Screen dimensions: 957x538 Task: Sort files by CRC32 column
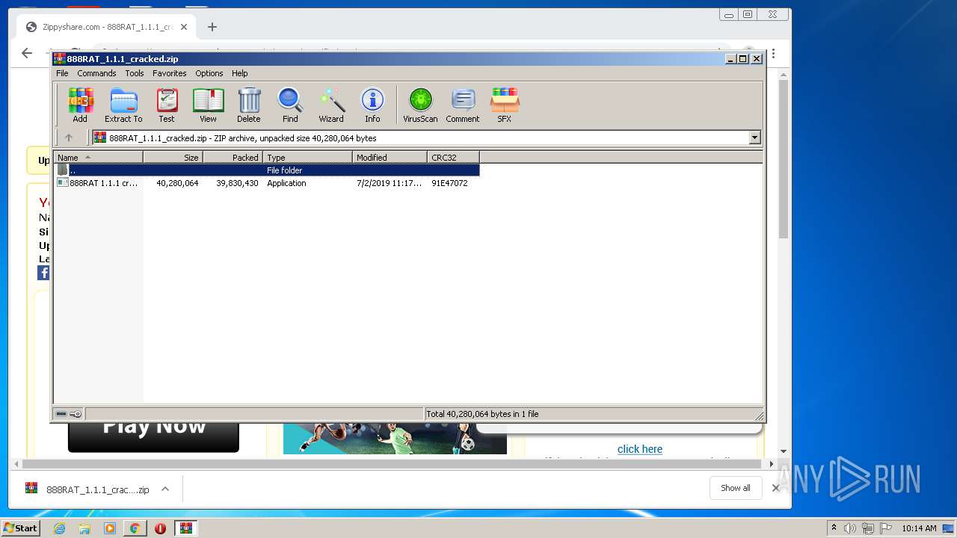(x=453, y=157)
